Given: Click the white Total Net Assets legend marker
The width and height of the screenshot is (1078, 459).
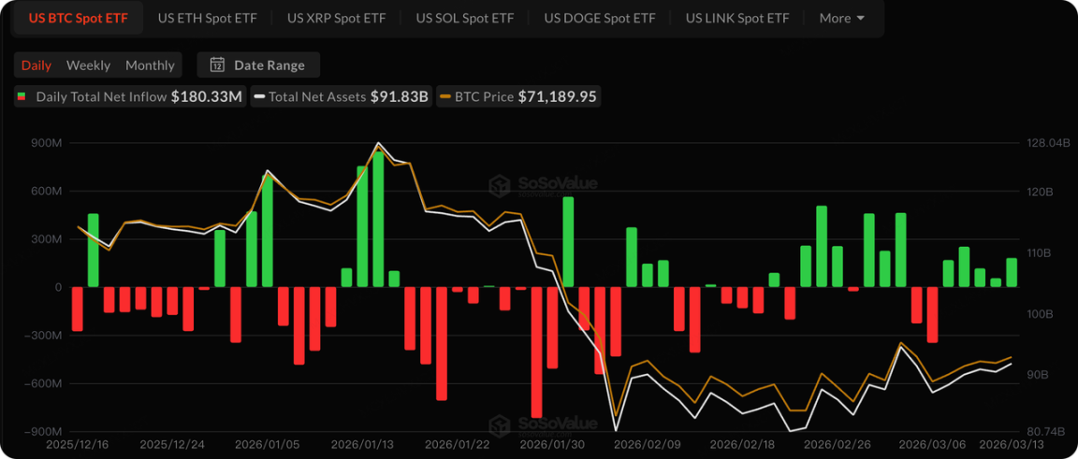Looking at the screenshot, I should [259, 96].
